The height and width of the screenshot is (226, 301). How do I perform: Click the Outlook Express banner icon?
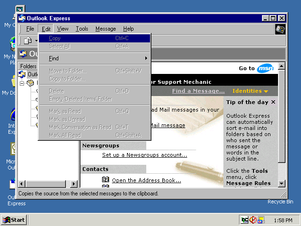point(23,54)
